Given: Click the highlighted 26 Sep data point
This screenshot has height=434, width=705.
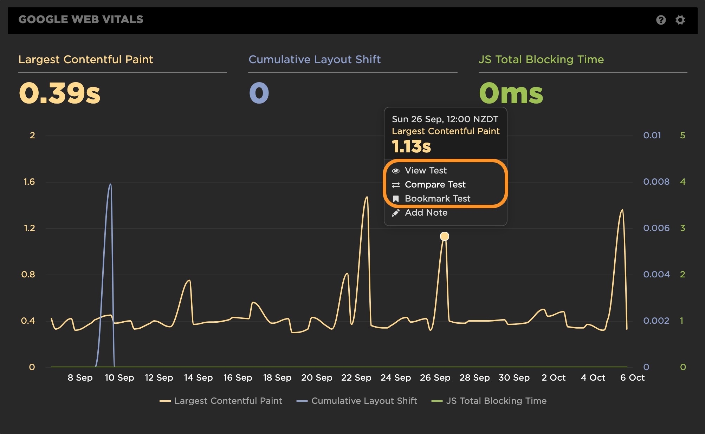Looking at the screenshot, I should point(445,236).
